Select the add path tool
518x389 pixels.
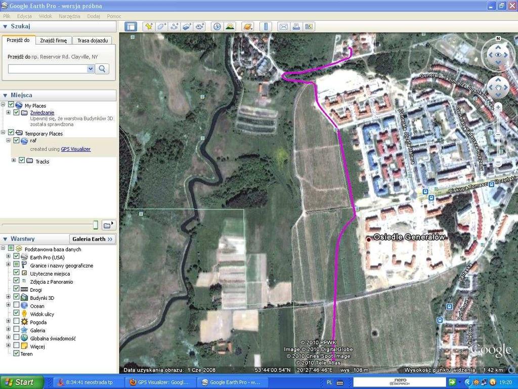tap(174, 26)
